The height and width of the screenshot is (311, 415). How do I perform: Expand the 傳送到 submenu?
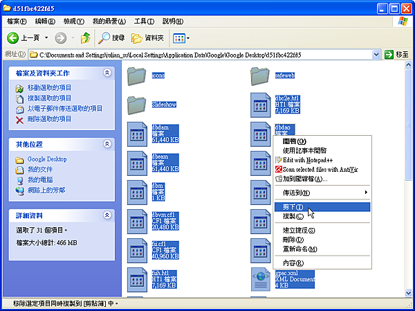(x=322, y=193)
